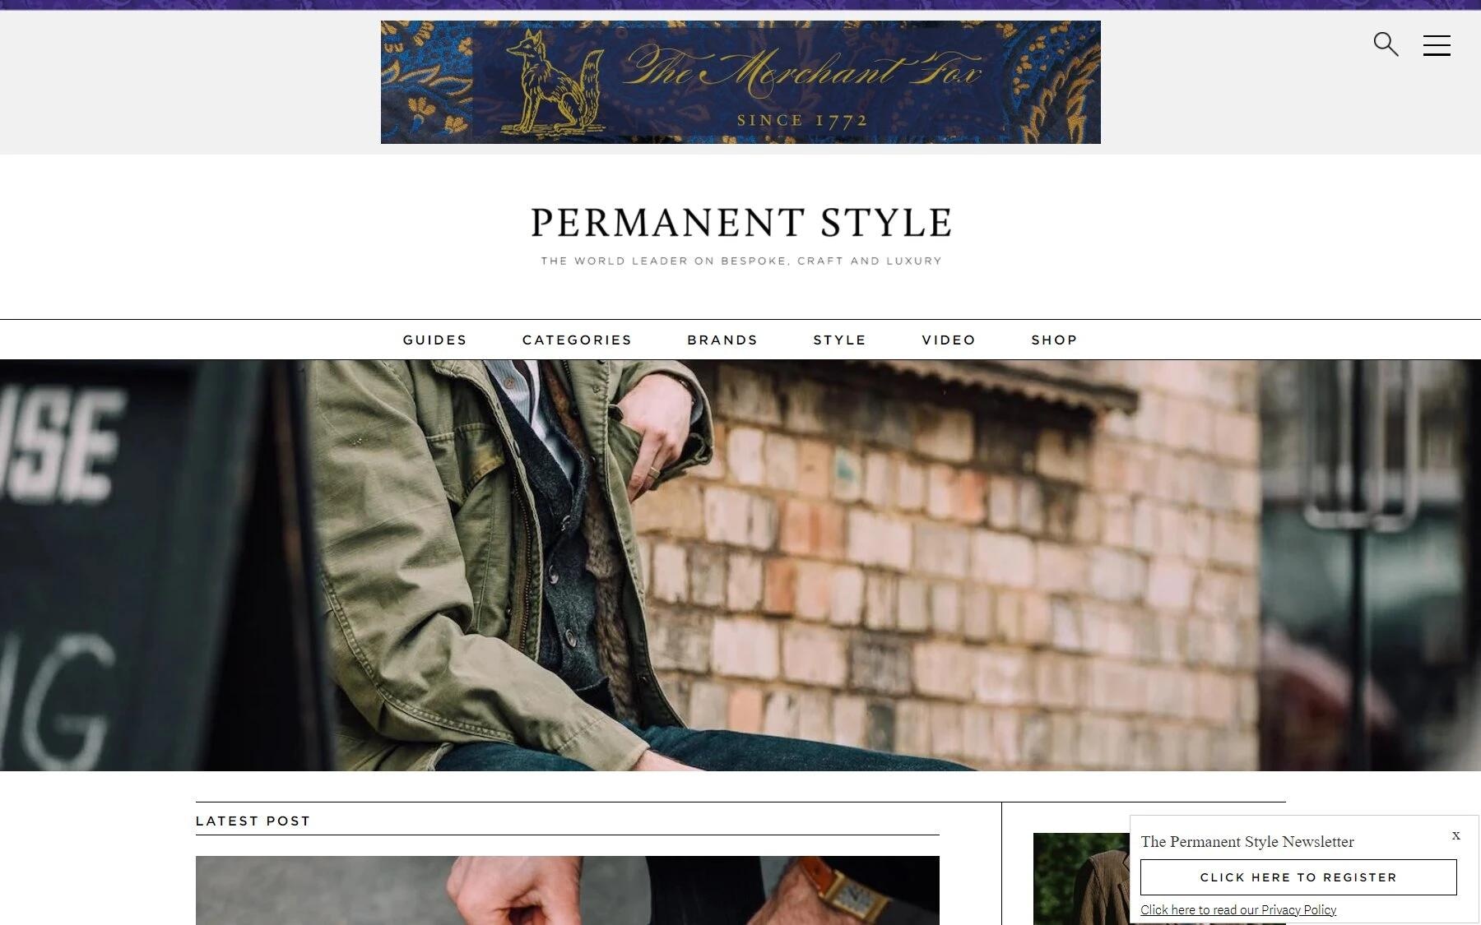Visit the Shop page
1481x925 pixels.
[x=1054, y=340]
